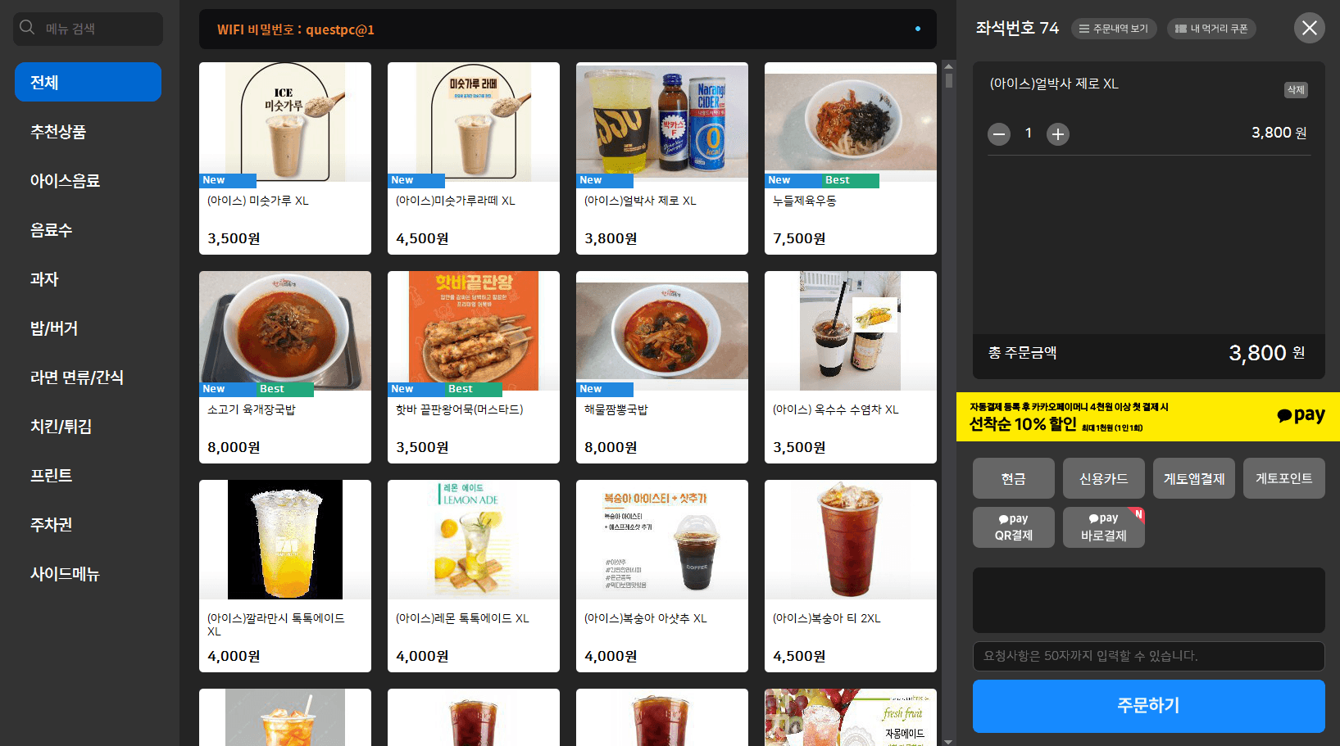Image resolution: width=1340 pixels, height=746 pixels.
Task: Choose 게토포인트 payment method
Action: tap(1284, 478)
